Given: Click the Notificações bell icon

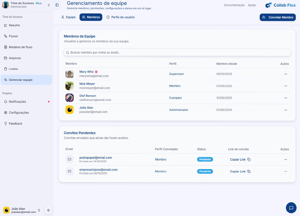Looking at the screenshot, I should tap(6, 102).
